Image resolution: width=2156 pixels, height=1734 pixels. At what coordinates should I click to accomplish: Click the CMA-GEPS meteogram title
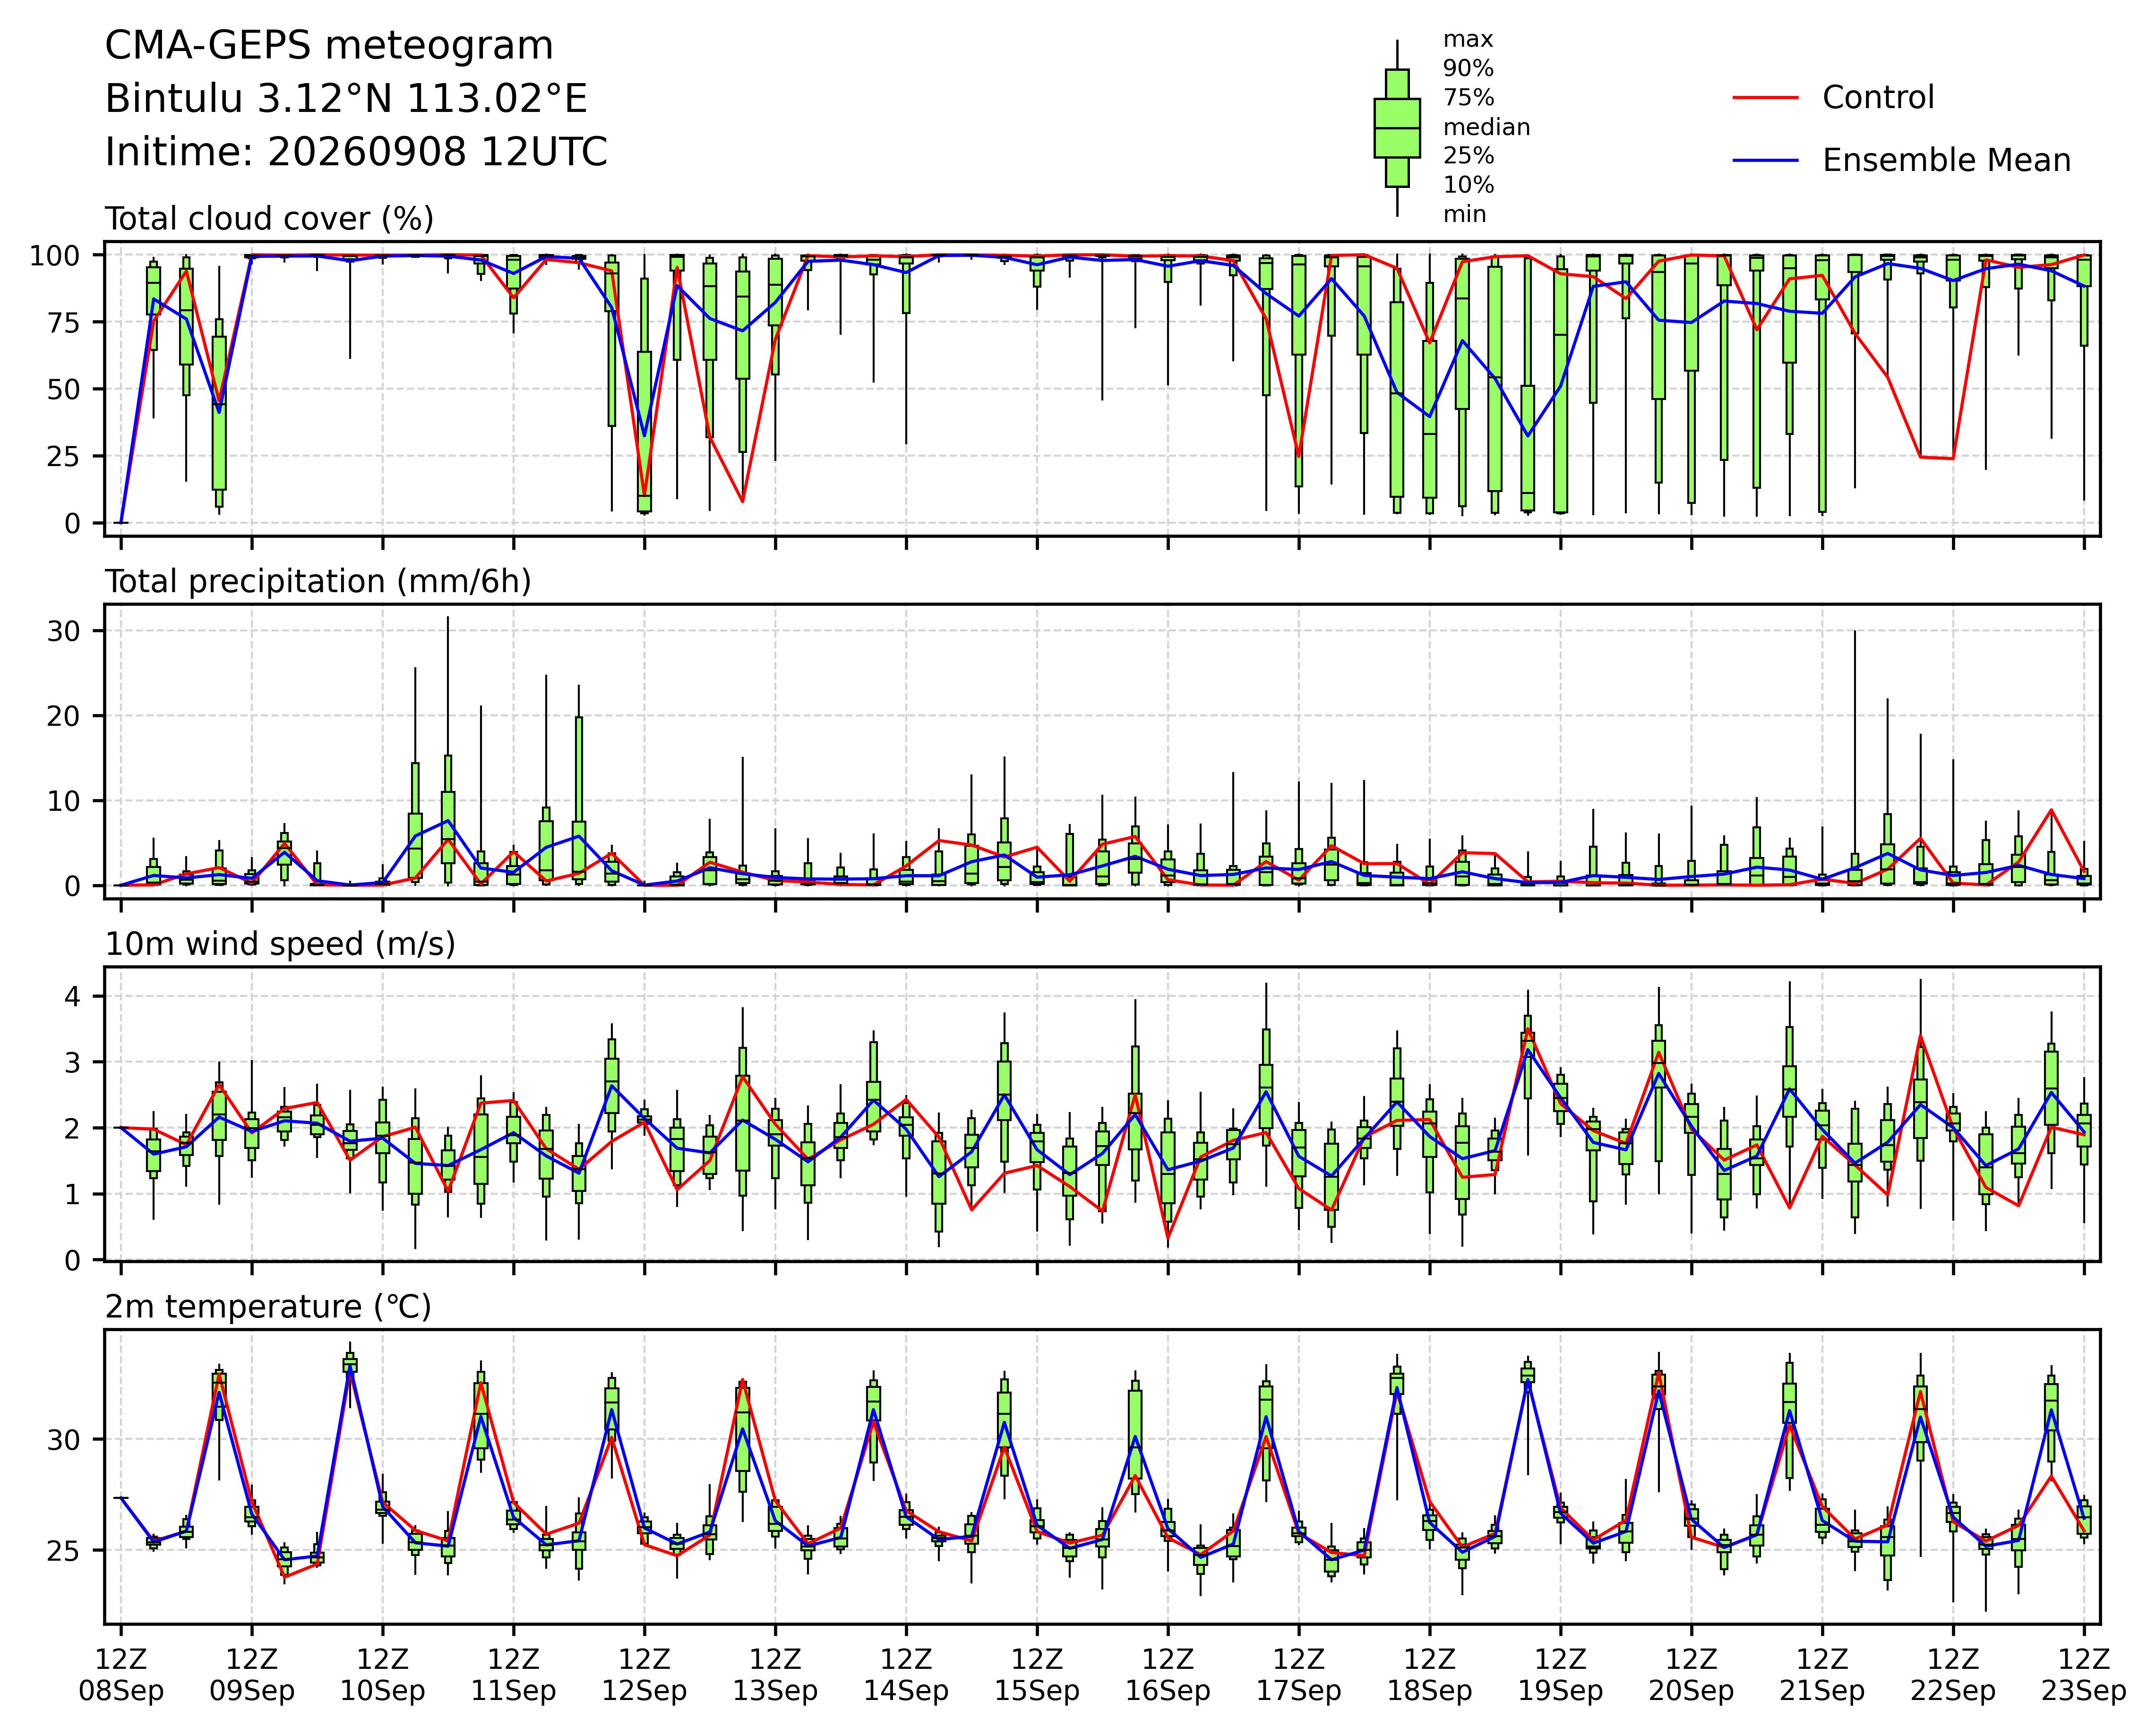point(329,46)
